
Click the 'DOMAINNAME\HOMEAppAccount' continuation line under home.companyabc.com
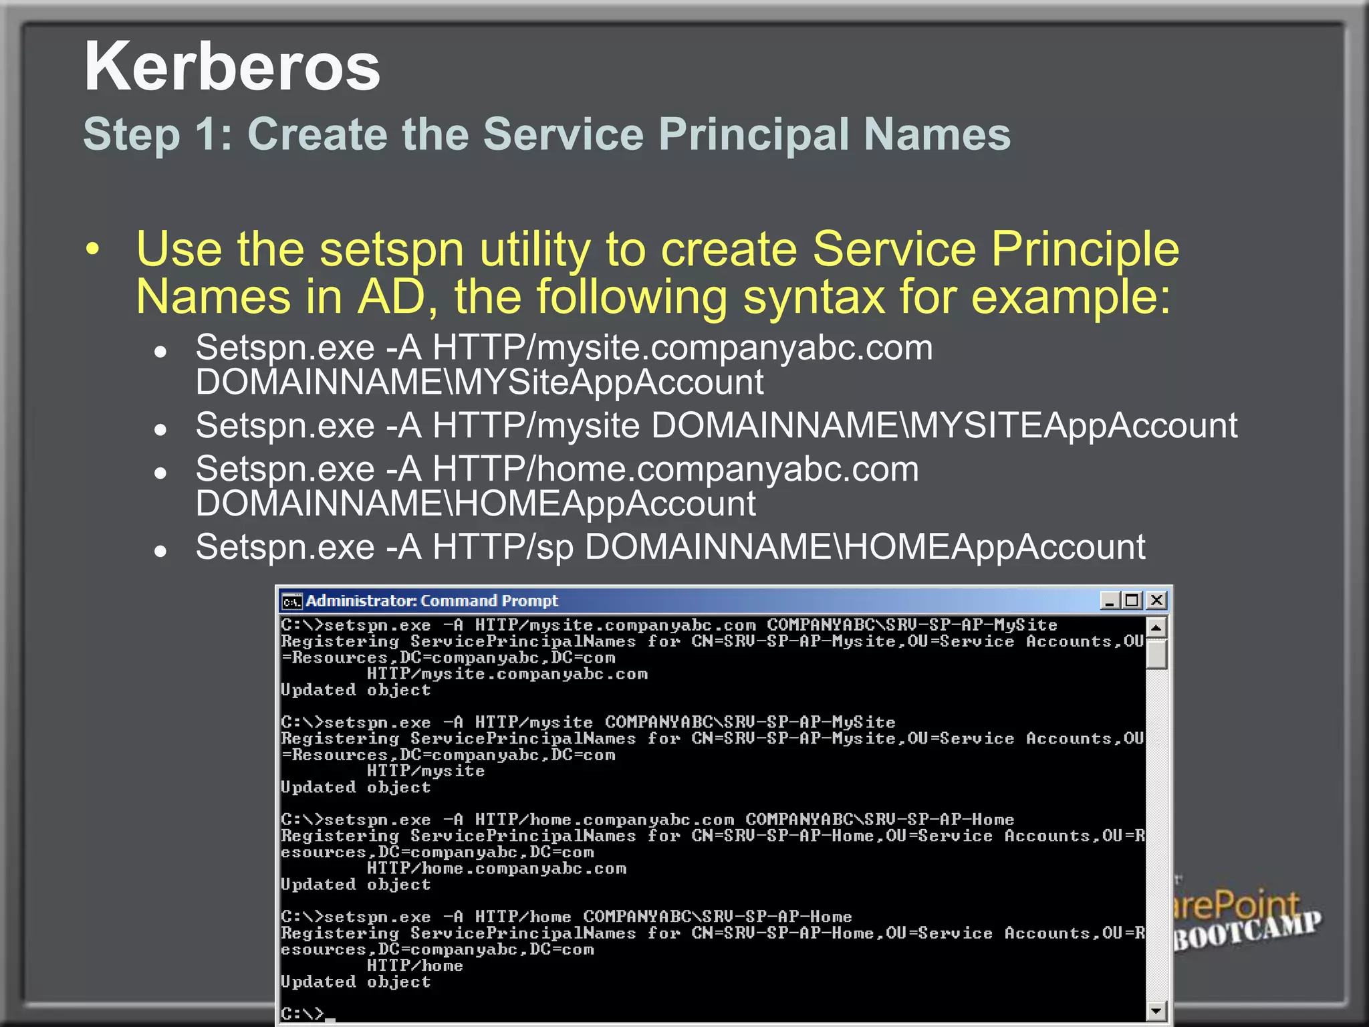pyautogui.click(x=475, y=504)
